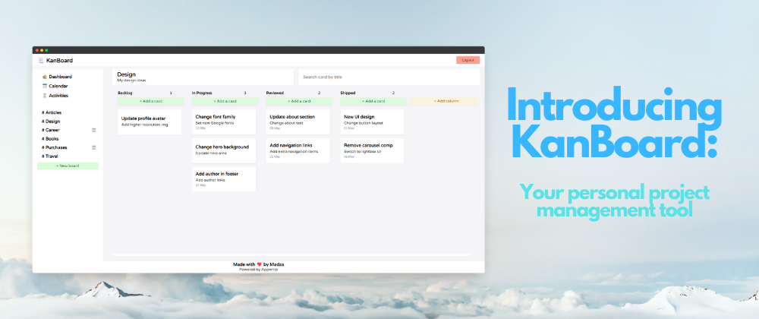Click the Dashboard icon in sidebar
759x319 pixels.
click(x=45, y=77)
